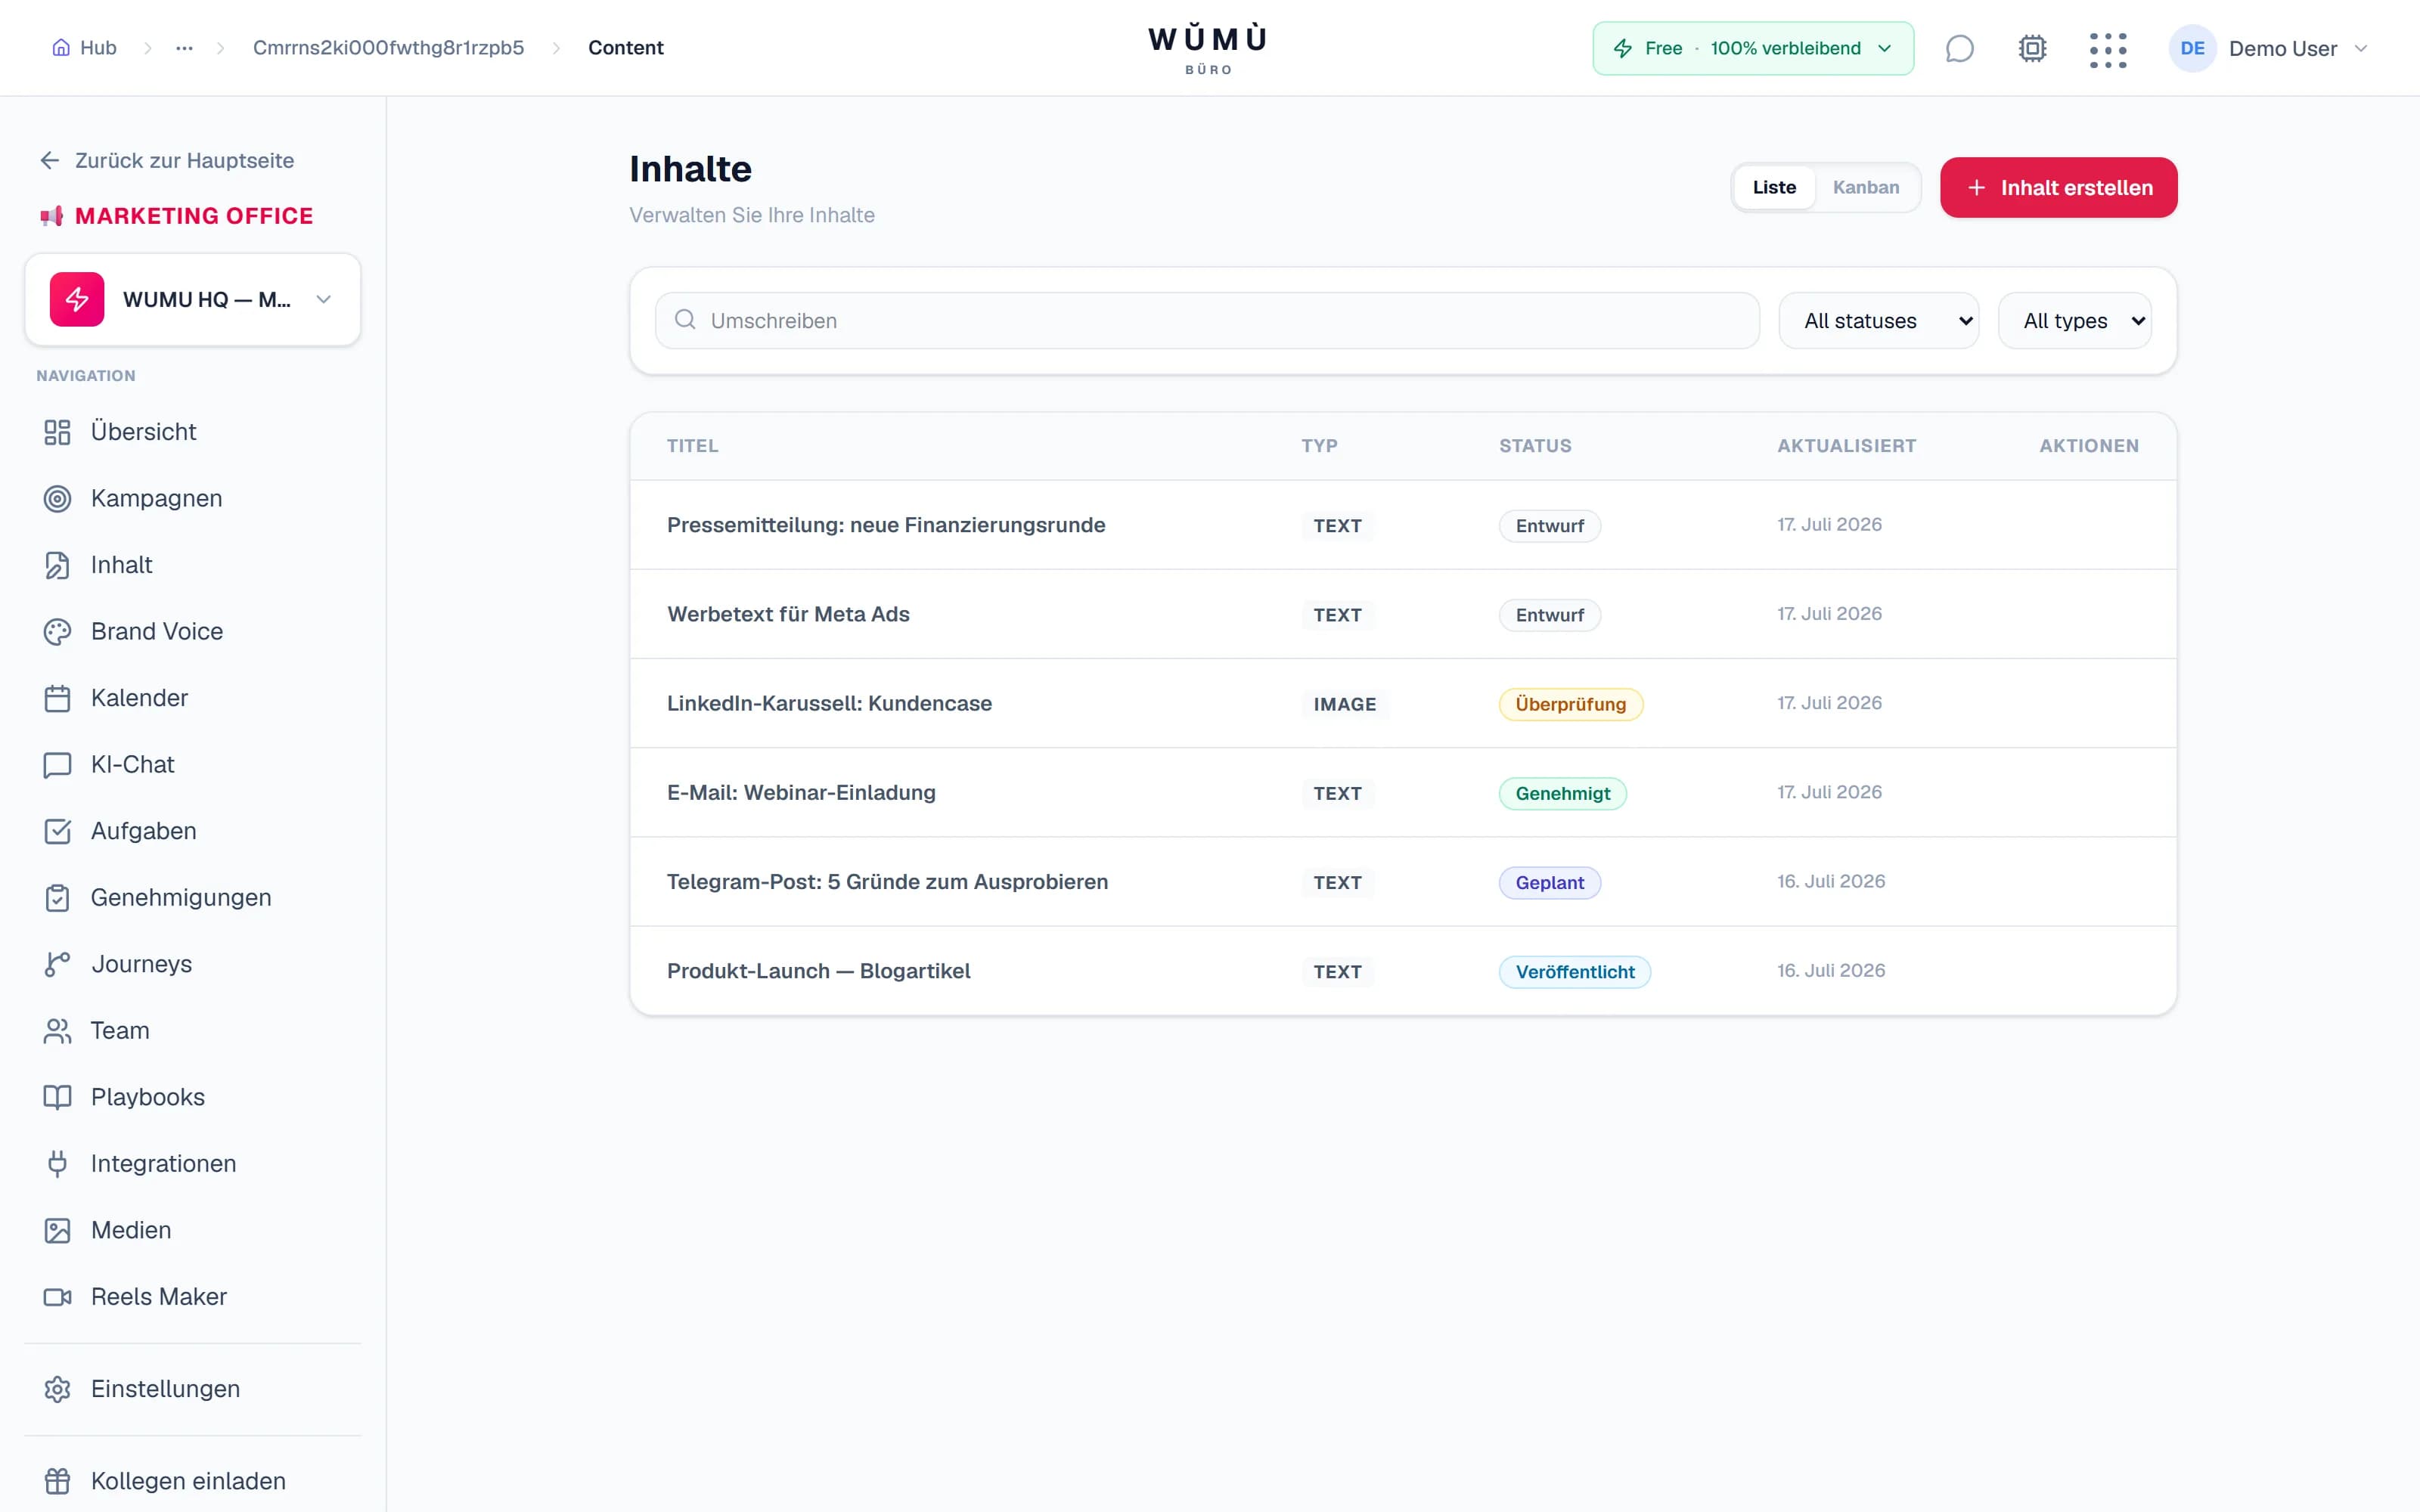The image size is (2420, 1512).
Task: Click the Content breadcrumb
Action: coord(625,48)
